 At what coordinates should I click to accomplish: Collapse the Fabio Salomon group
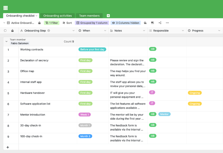point(6,41)
